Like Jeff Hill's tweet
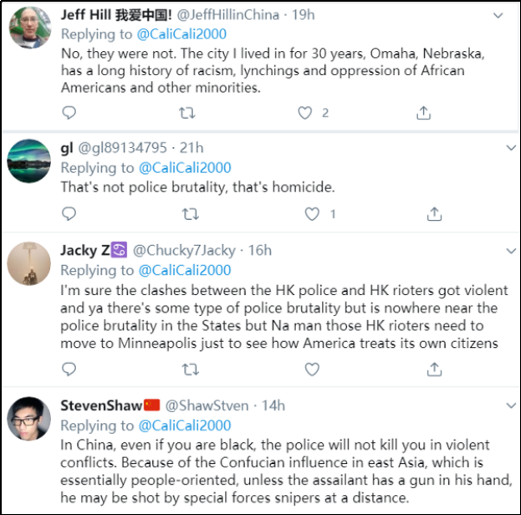This screenshot has height=515, width=521. click(x=306, y=112)
